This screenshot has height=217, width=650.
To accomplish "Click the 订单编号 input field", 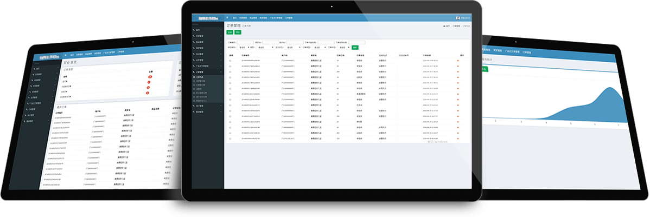I will tap(246, 42).
